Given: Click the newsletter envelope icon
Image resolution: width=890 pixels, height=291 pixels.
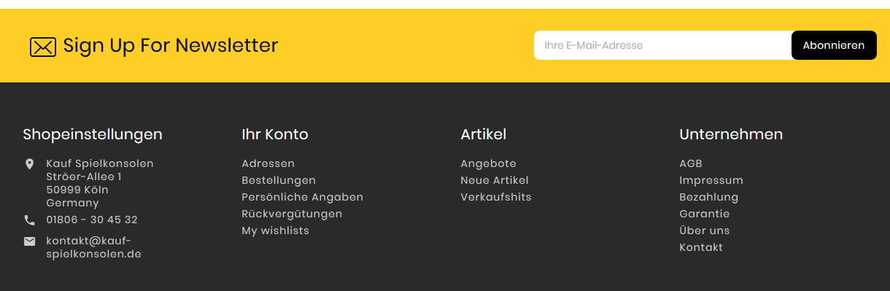Looking at the screenshot, I should (x=43, y=47).
